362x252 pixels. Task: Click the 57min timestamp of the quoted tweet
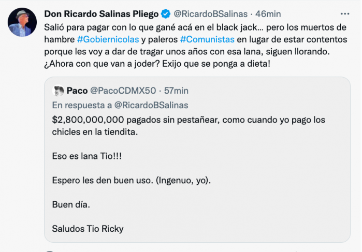(176, 91)
